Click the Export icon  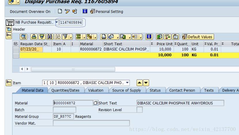pos(123,37)
